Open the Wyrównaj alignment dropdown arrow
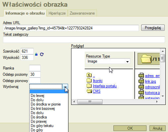168x132 pixels. pyautogui.click(x=65, y=87)
